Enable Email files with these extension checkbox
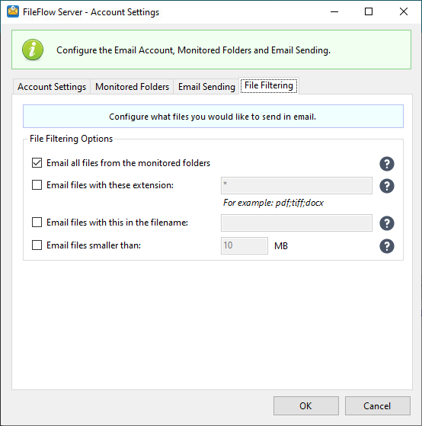 [x=37, y=185]
